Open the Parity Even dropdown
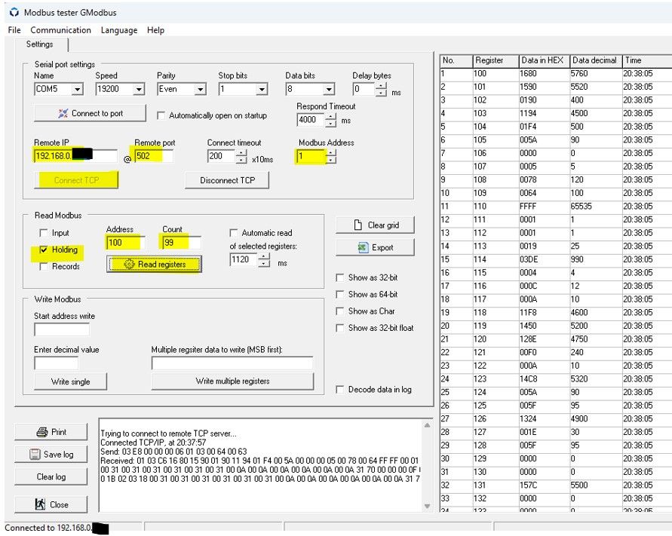Viewport: 672px width, 536px height. (200, 90)
